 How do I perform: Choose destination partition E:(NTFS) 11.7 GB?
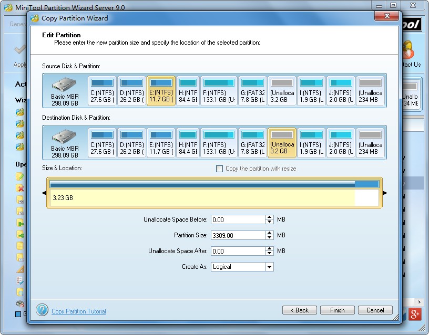point(161,143)
